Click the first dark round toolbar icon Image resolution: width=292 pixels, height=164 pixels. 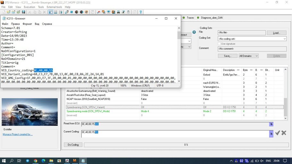click(76, 12)
